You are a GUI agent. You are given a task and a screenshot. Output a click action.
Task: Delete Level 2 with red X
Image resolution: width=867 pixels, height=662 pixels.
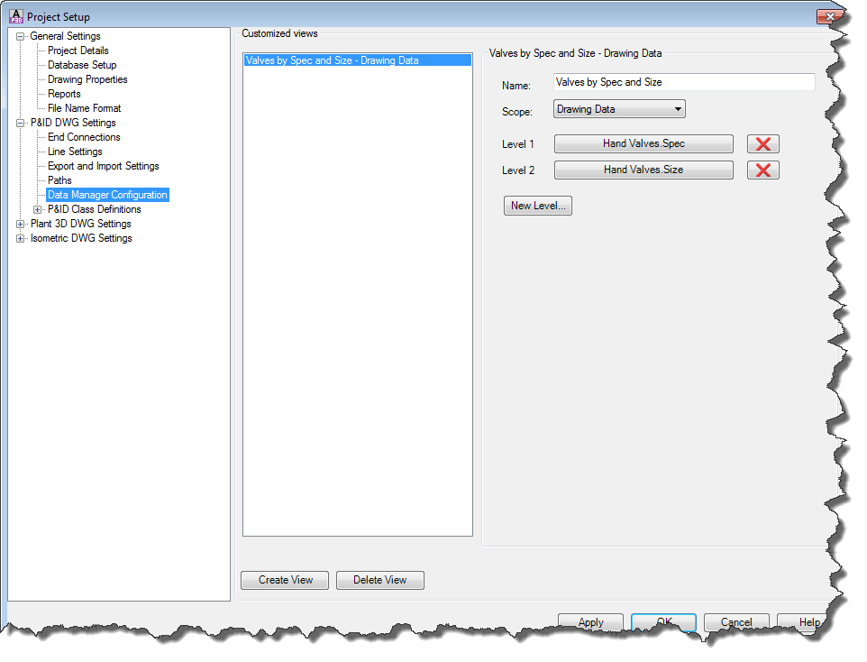(763, 170)
